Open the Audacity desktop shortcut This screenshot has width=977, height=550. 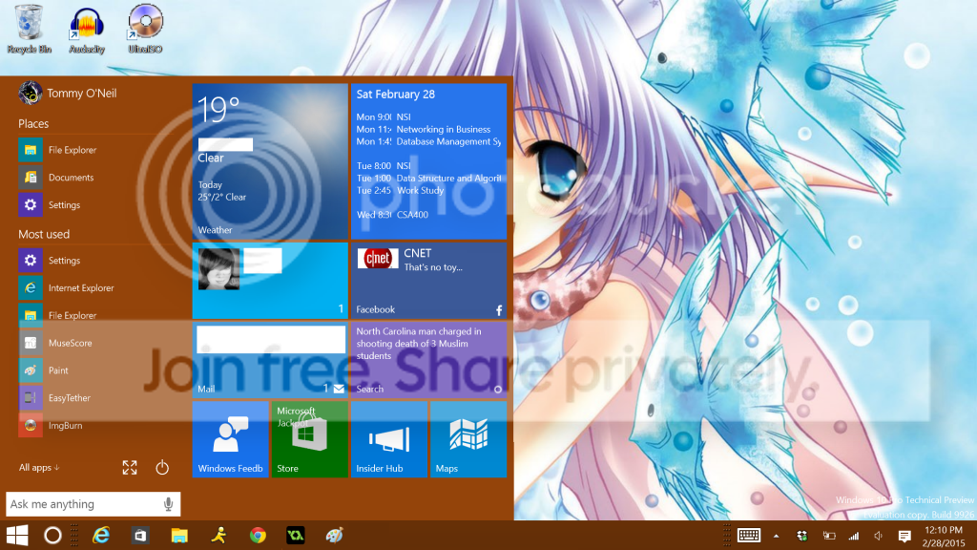[x=87, y=29]
